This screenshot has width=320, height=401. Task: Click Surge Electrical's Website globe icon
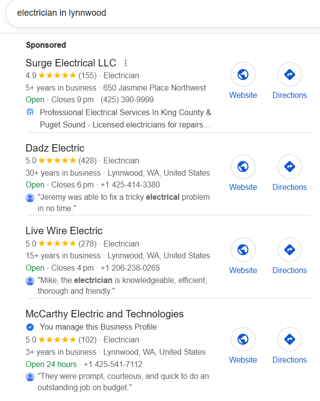click(243, 75)
